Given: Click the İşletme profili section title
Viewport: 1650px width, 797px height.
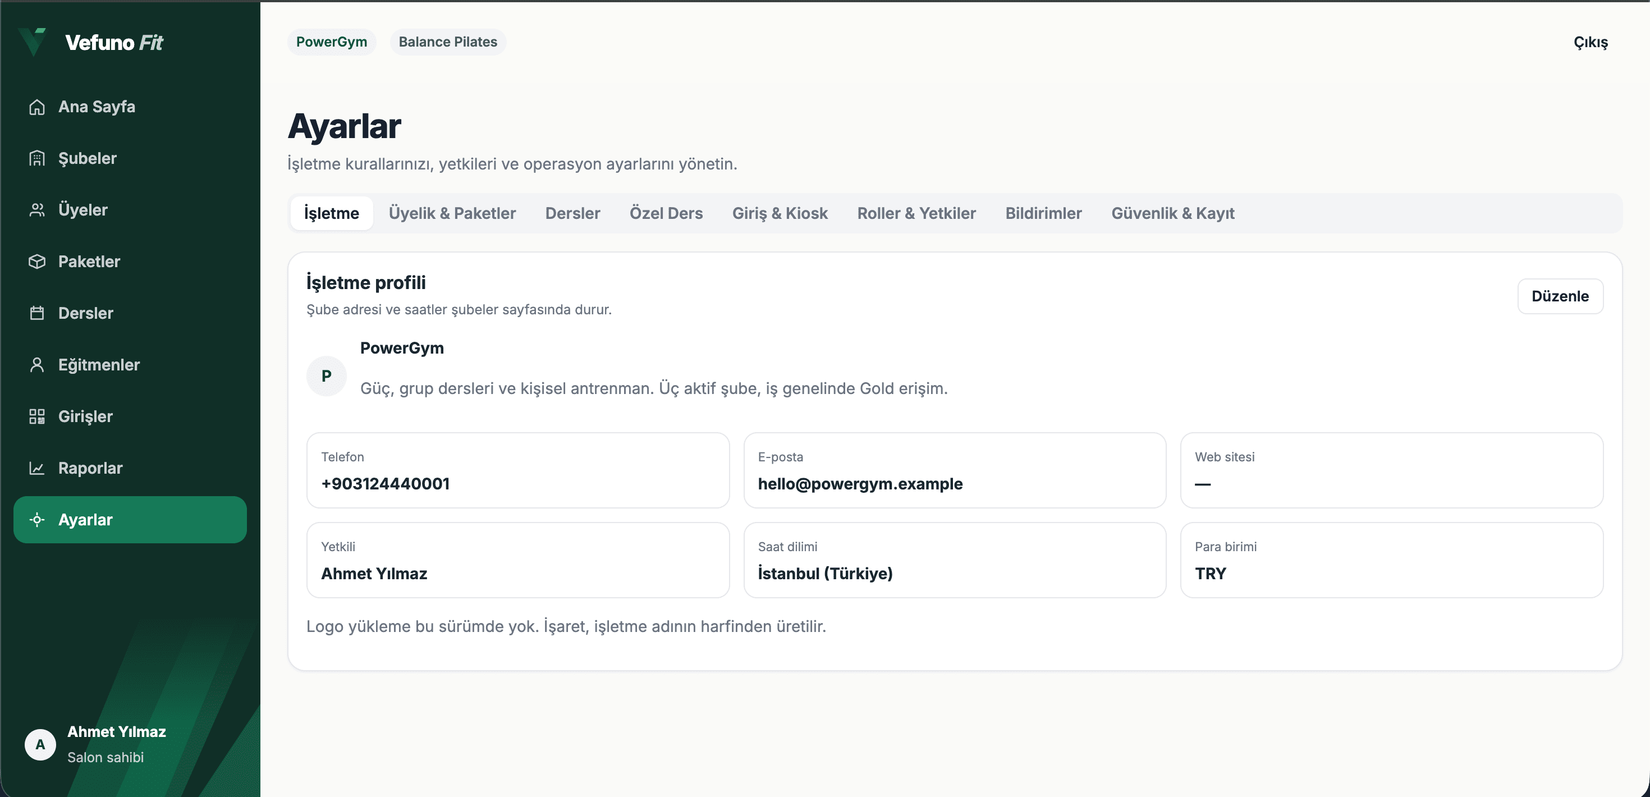Looking at the screenshot, I should (366, 282).
